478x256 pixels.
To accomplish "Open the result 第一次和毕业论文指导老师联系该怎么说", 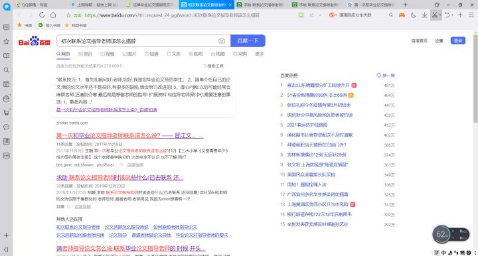I will tap(130, 135).
